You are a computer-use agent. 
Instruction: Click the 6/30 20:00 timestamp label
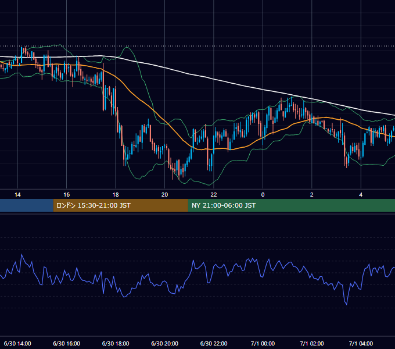pyautogui.click(x=165, y=343)
